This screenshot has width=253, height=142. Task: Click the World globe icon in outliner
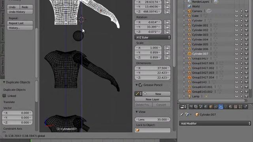[x=189, y=6]
